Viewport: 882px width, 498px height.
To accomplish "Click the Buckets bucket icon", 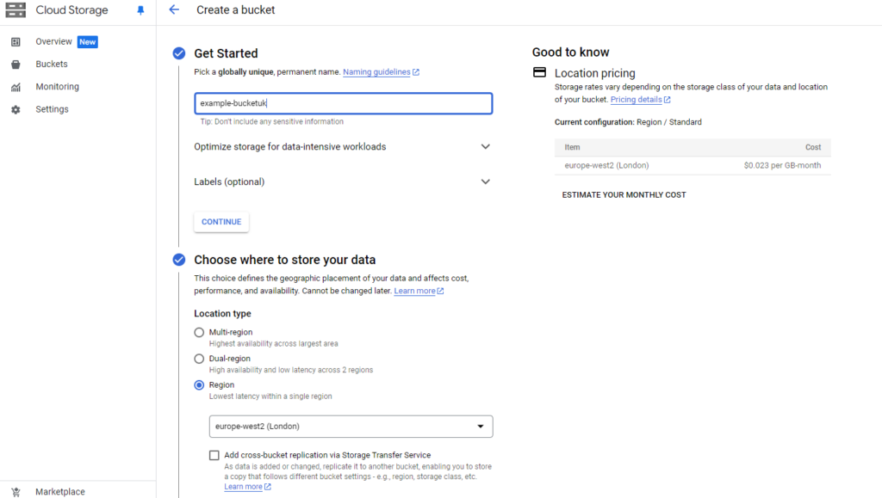I will tap(16, 64).
